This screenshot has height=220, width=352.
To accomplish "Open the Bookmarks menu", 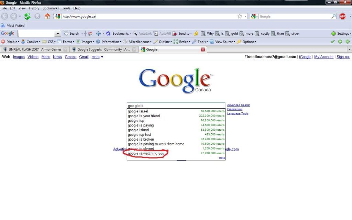I will [51, 8].
